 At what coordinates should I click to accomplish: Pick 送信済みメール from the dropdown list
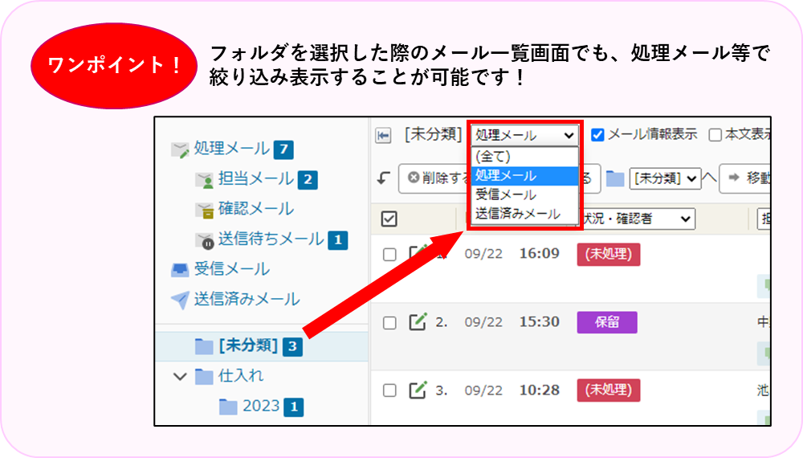coord(517,214)
